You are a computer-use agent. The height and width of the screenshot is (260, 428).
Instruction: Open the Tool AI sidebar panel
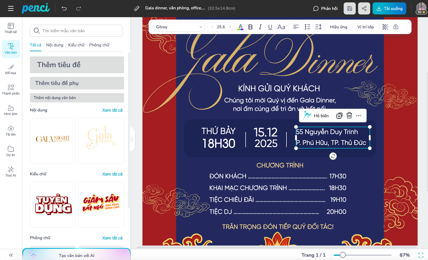tap(11, 171)
